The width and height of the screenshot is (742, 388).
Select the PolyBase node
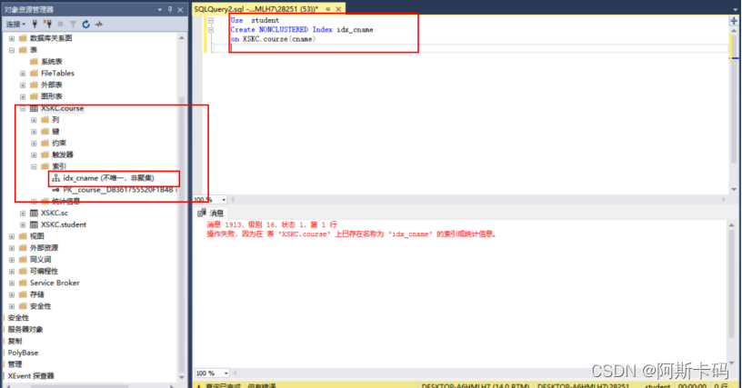23,353
